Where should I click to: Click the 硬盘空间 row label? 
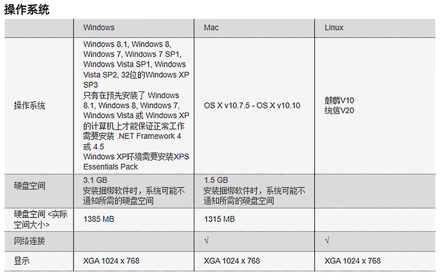pos(30,186)
